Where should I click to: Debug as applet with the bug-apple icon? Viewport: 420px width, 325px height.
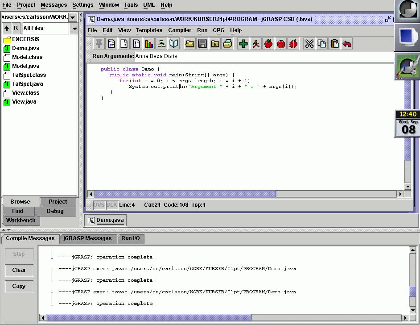[293, 44]
